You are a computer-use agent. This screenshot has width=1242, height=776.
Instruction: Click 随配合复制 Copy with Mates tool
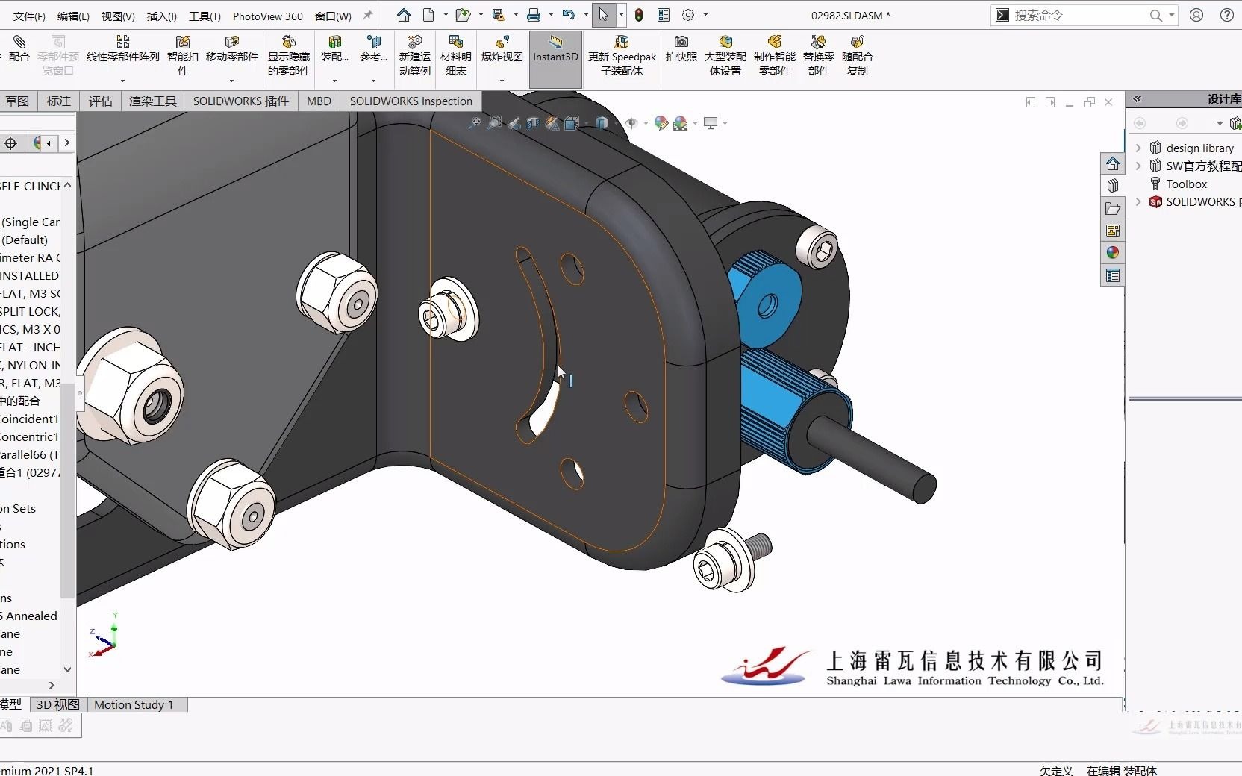coord(858,56)
